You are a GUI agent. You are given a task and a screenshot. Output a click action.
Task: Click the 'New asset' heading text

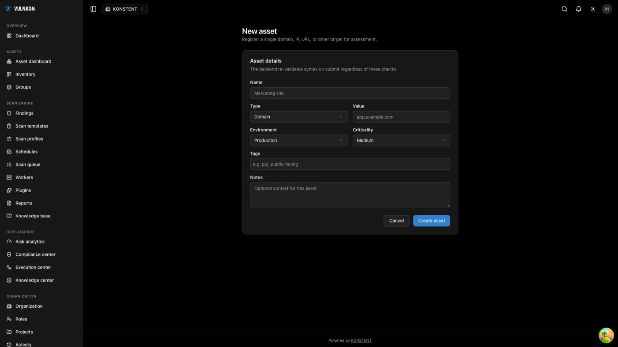click(259, 31)
